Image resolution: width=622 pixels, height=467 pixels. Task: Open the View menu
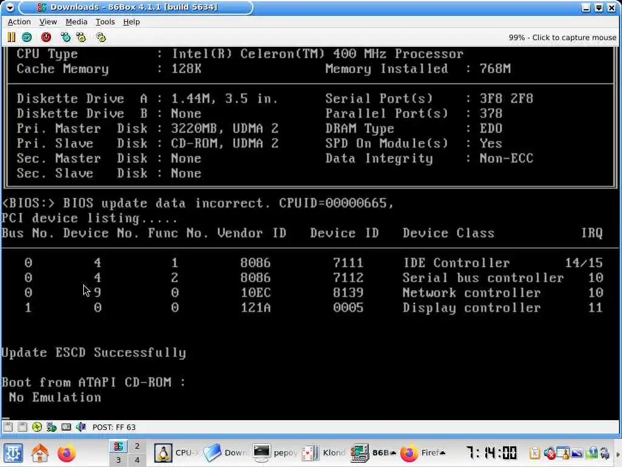(x=48, y=22)
